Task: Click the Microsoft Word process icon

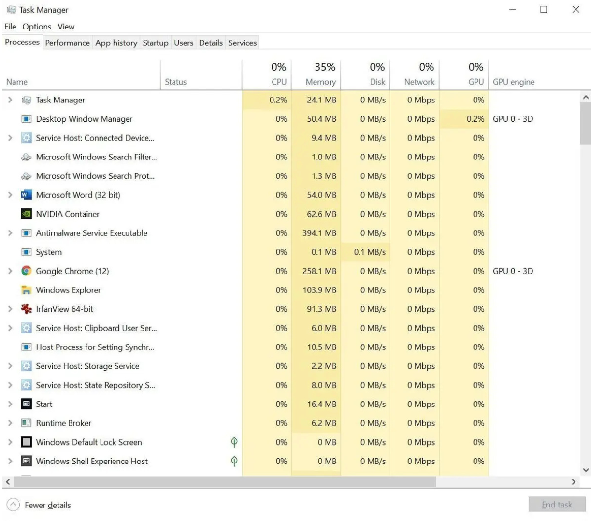Action: (27, 195)
